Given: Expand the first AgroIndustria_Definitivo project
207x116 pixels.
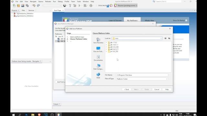Looking at the screenshot, I should pyautogui.click(x=12, y=14).
